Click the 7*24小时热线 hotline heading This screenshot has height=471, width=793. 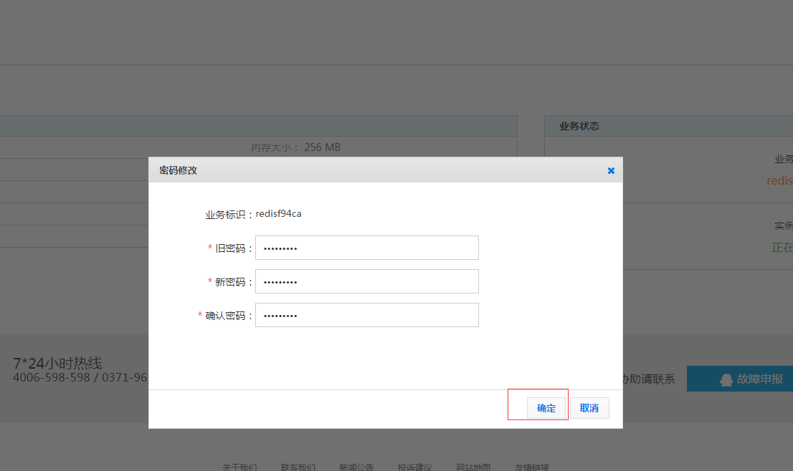click(x=57, y=363)
